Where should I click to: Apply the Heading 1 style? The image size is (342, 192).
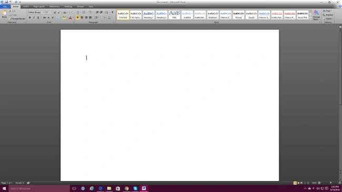(148, 15)
